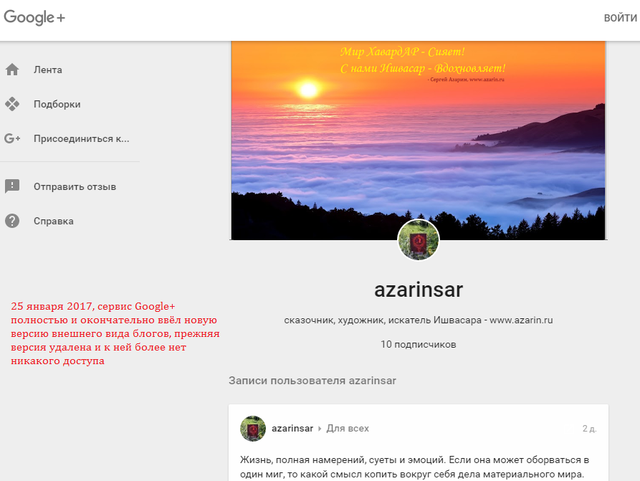Click the small avatar in the post

click(x=253, y=429)
